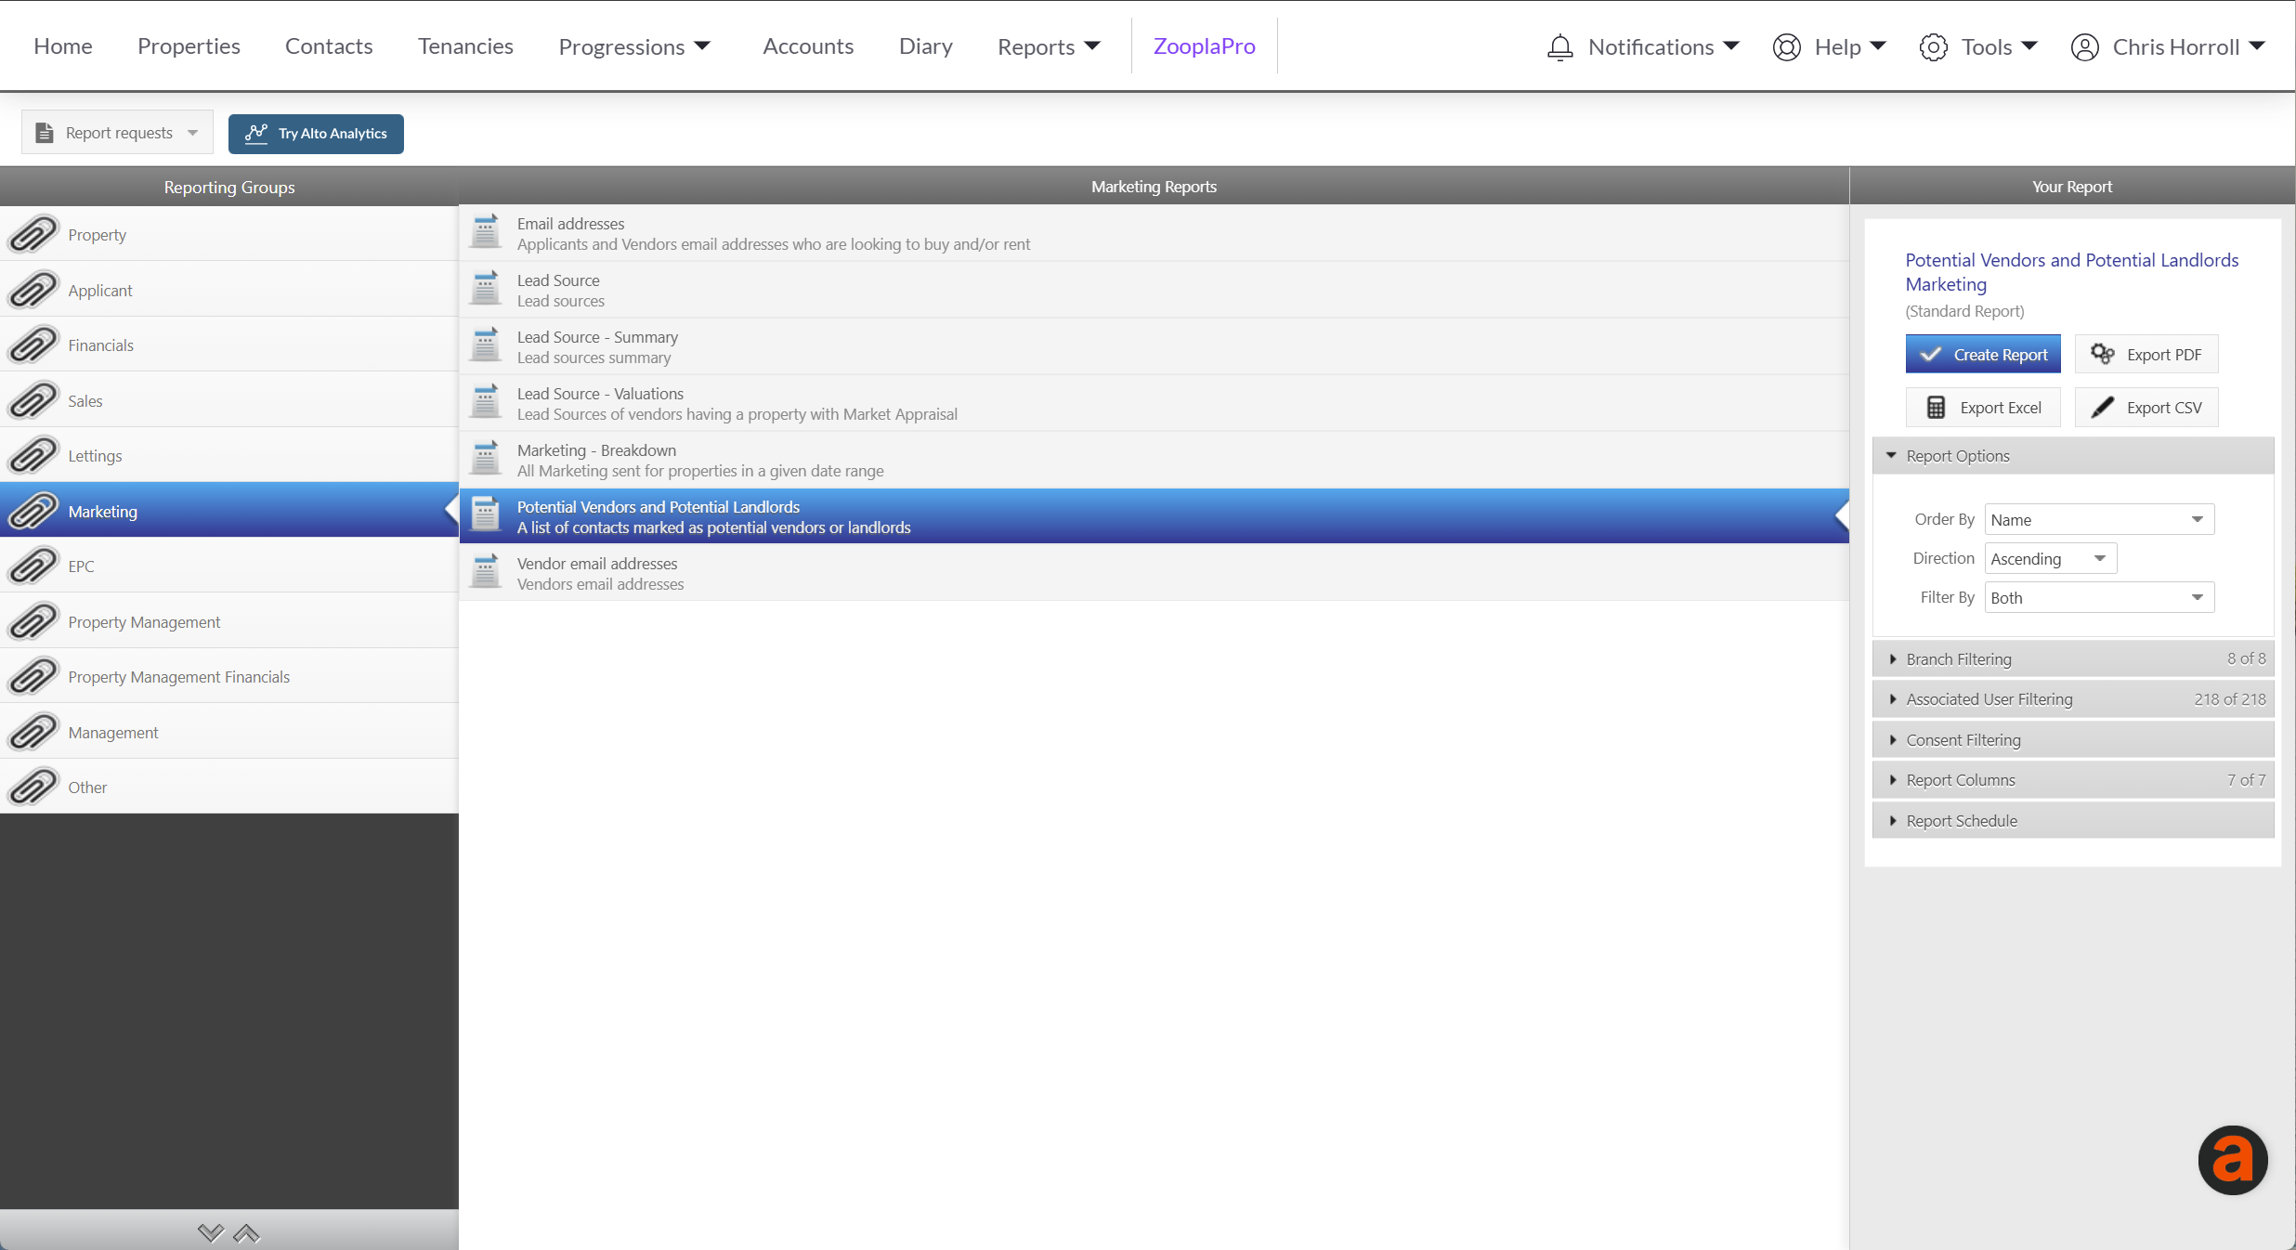Open the Tenancies page
This screenshot has width=2296, height=1250.
click(465, 46)
